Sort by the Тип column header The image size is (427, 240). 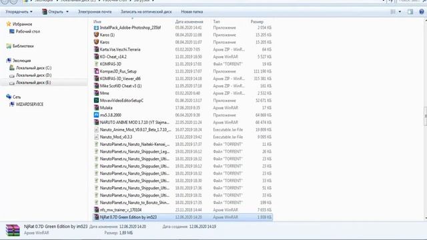pos(216,21)
